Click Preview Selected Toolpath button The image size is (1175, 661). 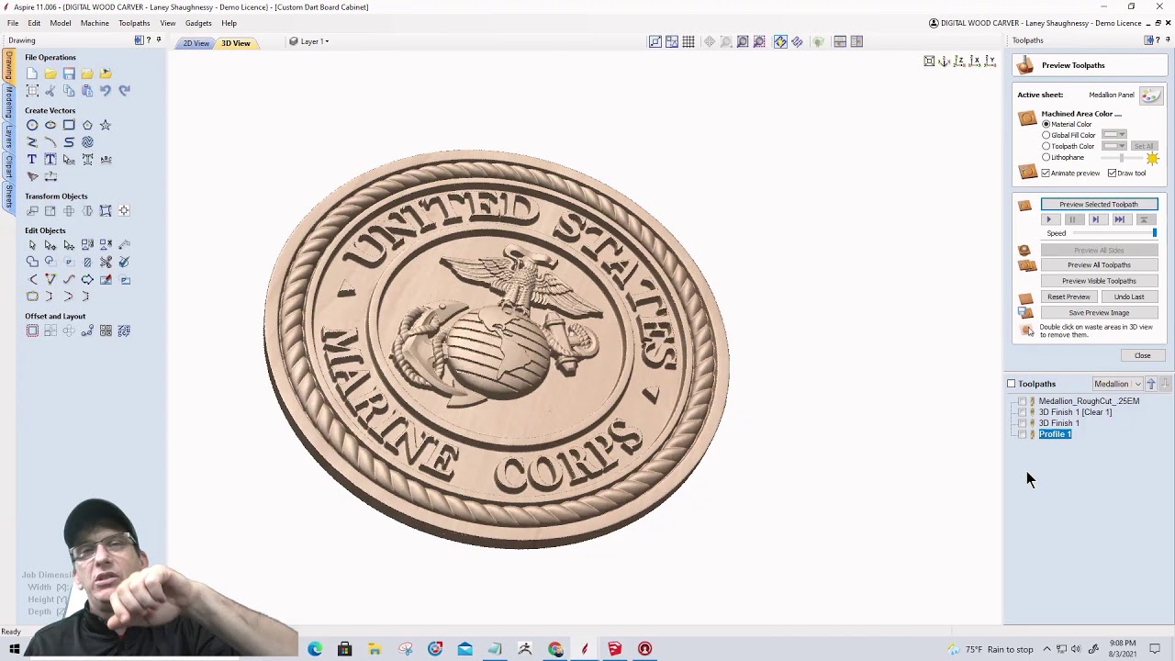click(x=1099, y=205)
